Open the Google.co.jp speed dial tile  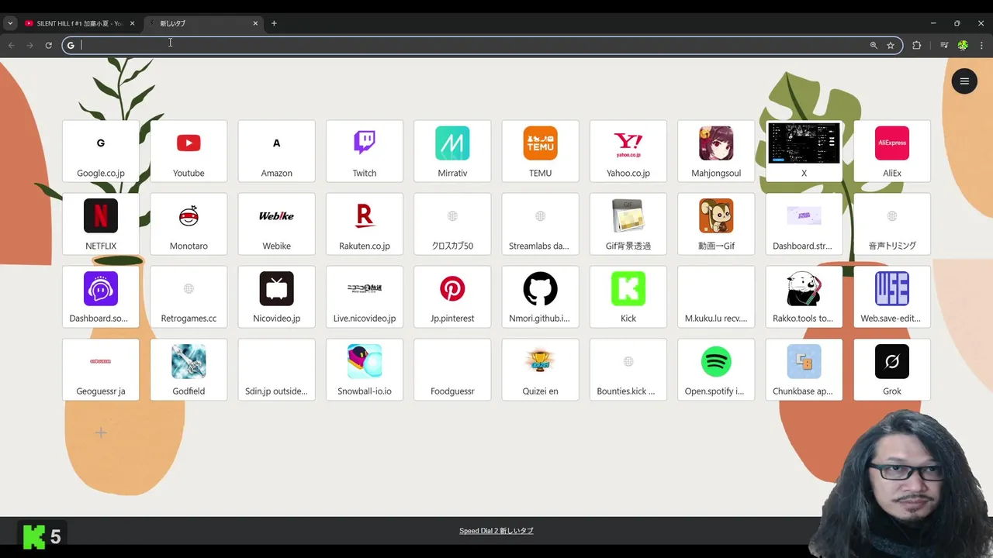(101, 151)
